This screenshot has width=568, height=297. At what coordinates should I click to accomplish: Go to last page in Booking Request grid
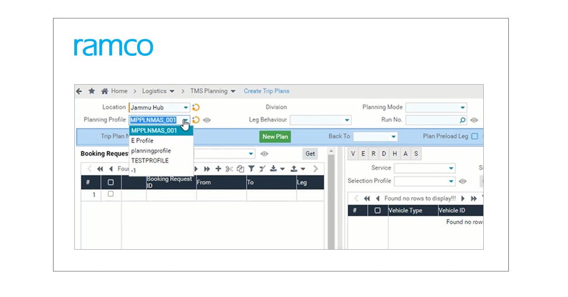tap(207, 169)
